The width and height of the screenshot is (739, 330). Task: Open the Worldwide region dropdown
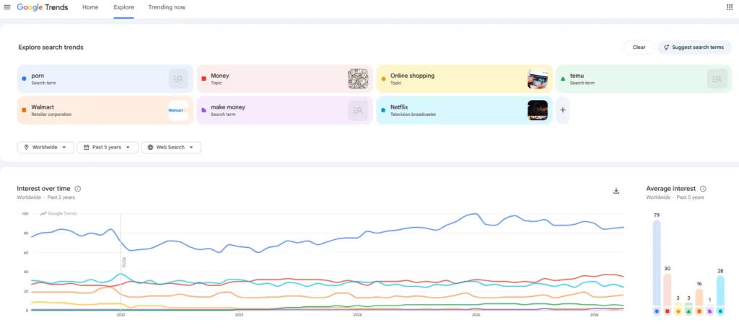pos(45,147)
